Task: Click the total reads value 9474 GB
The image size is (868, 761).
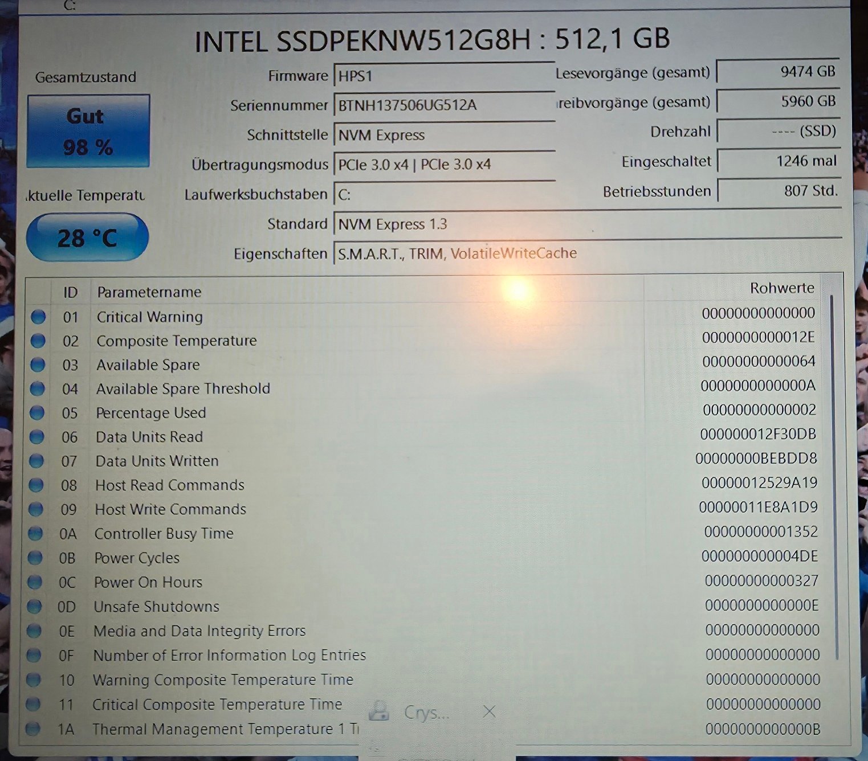Action: pyautogui.click(x=778, y=72)
